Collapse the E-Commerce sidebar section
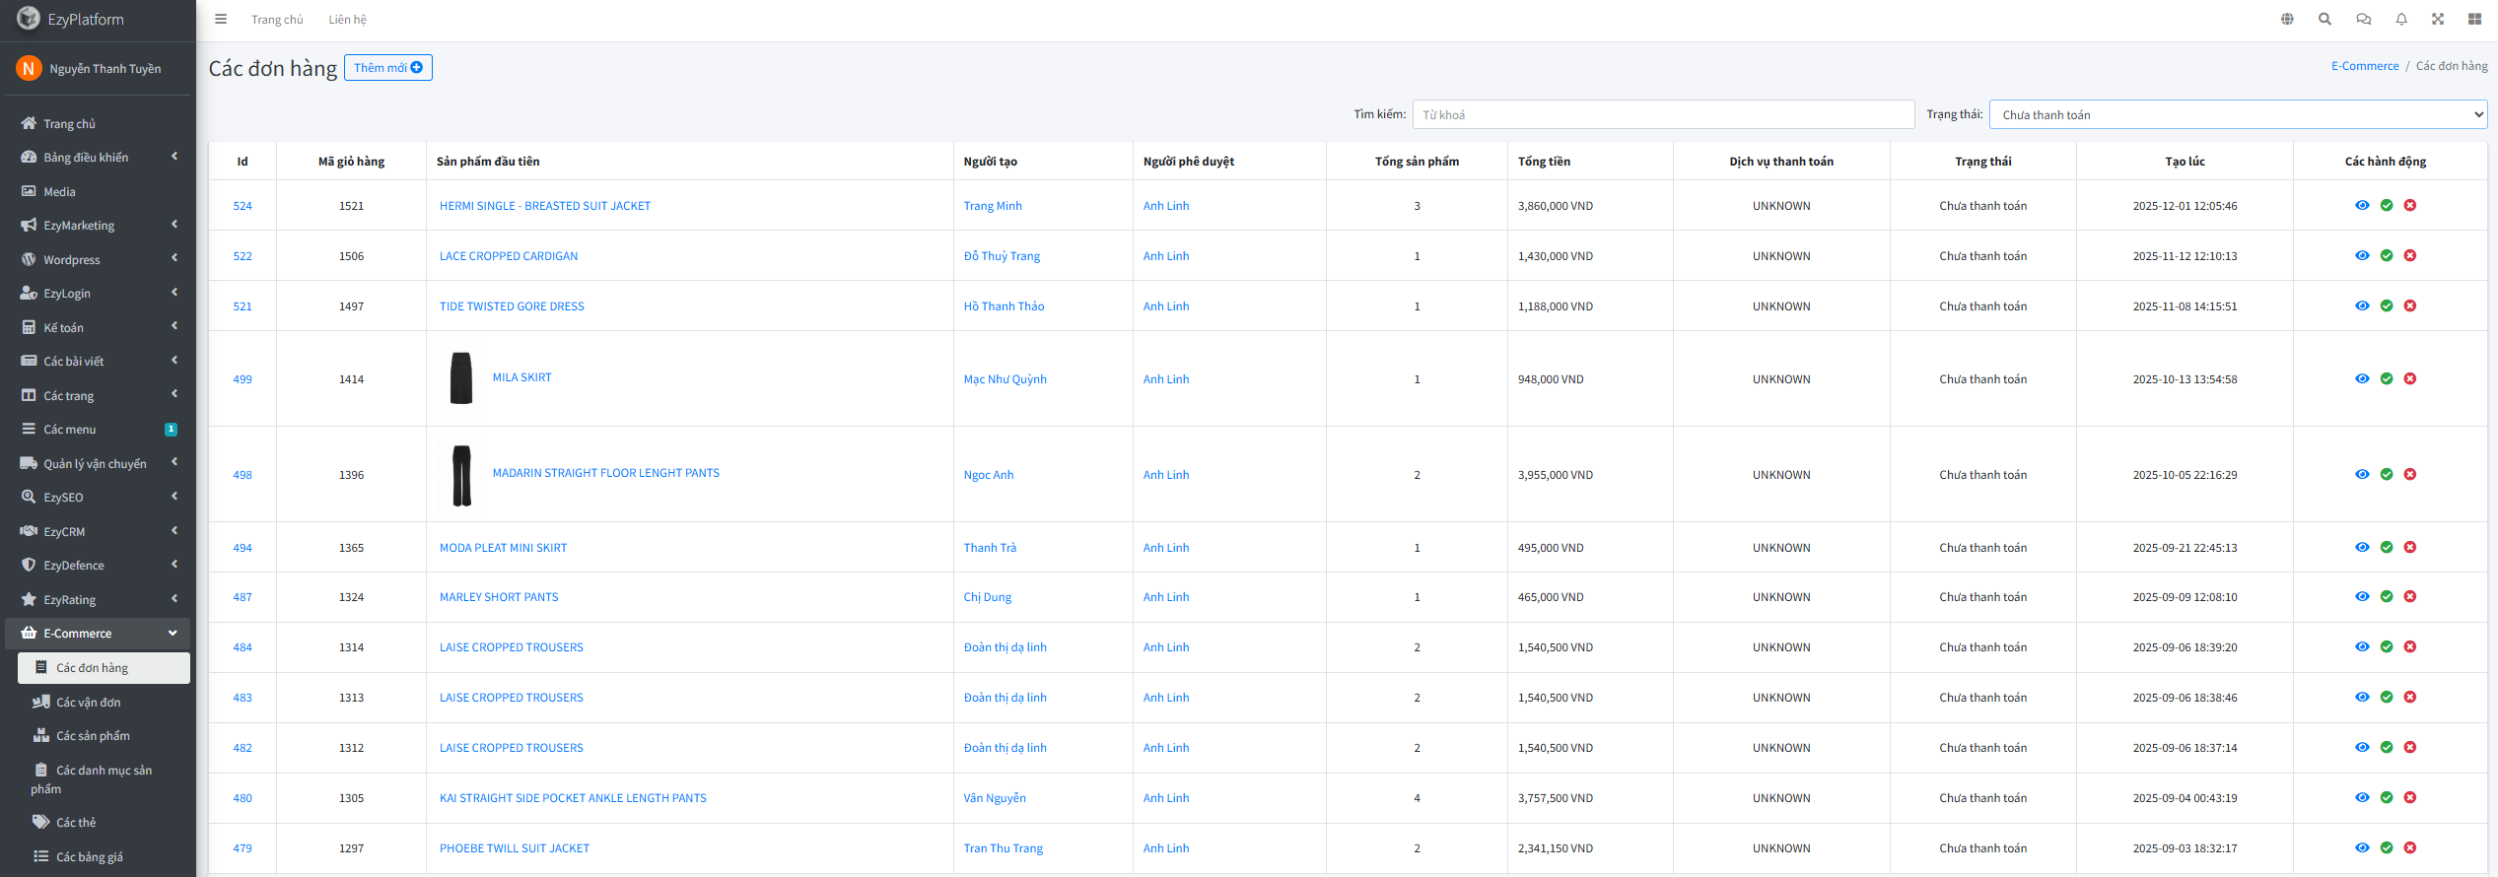The width and height of the screenshot is (2498, 877). click(99, 634)
